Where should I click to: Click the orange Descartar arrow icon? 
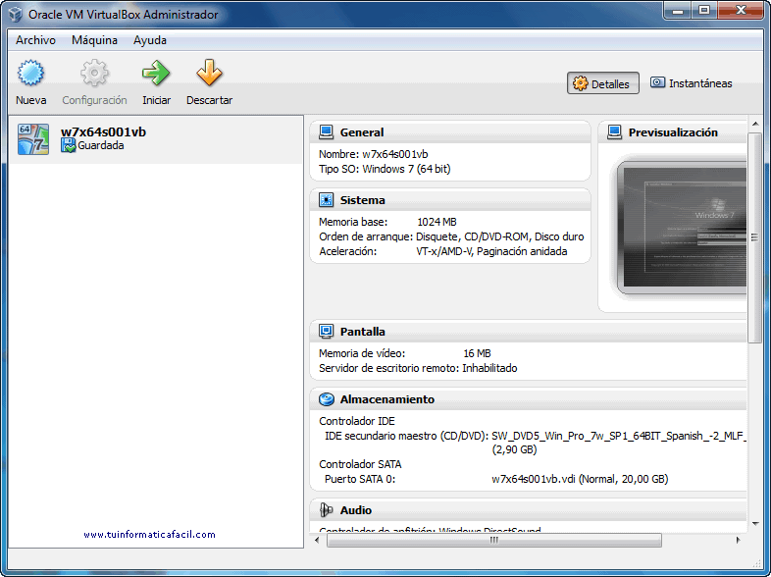[209, 75]
